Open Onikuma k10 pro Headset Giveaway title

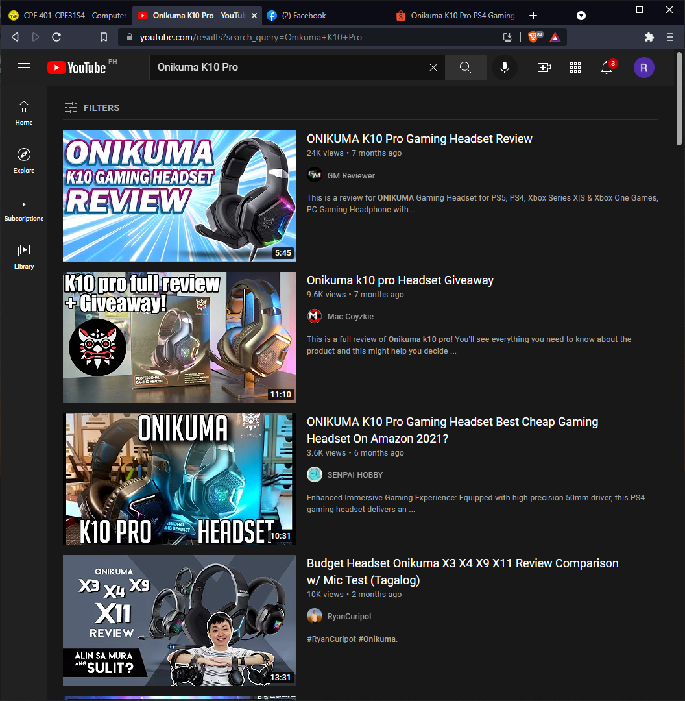(400, 280)
